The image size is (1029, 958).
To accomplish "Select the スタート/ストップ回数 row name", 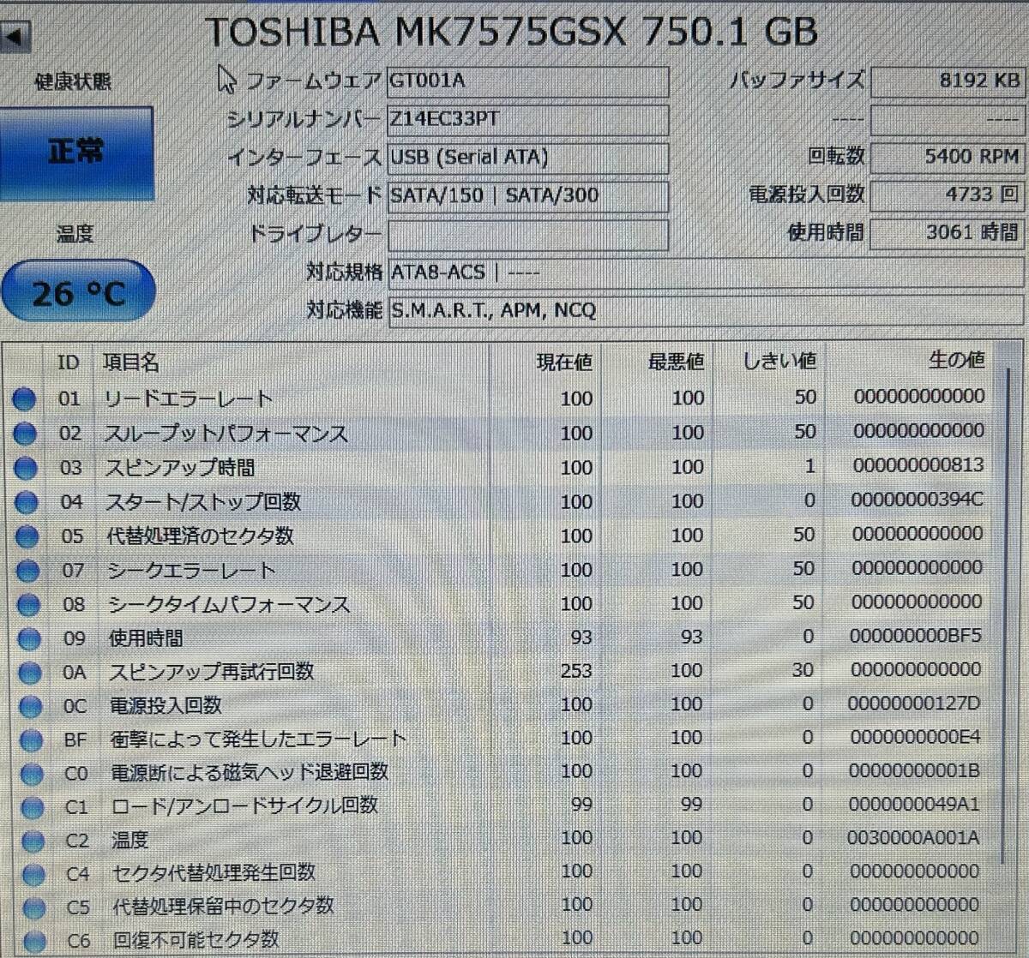I will pos(203,502).
